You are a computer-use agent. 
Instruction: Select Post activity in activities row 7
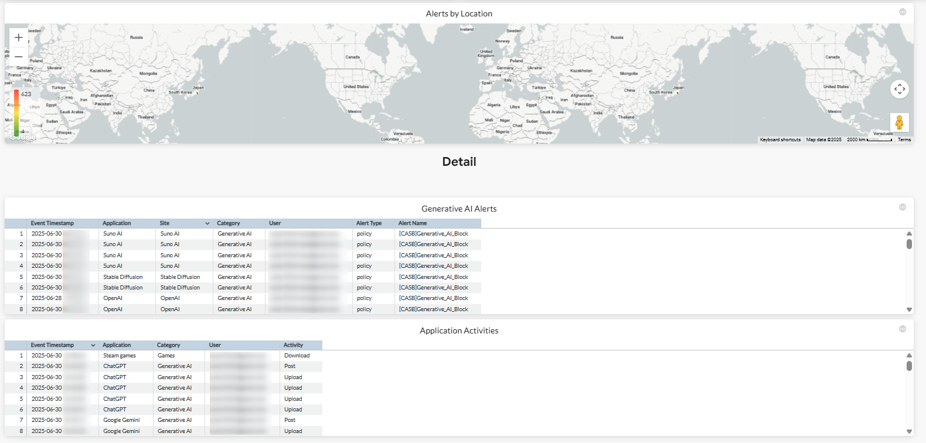click(290, 420)
